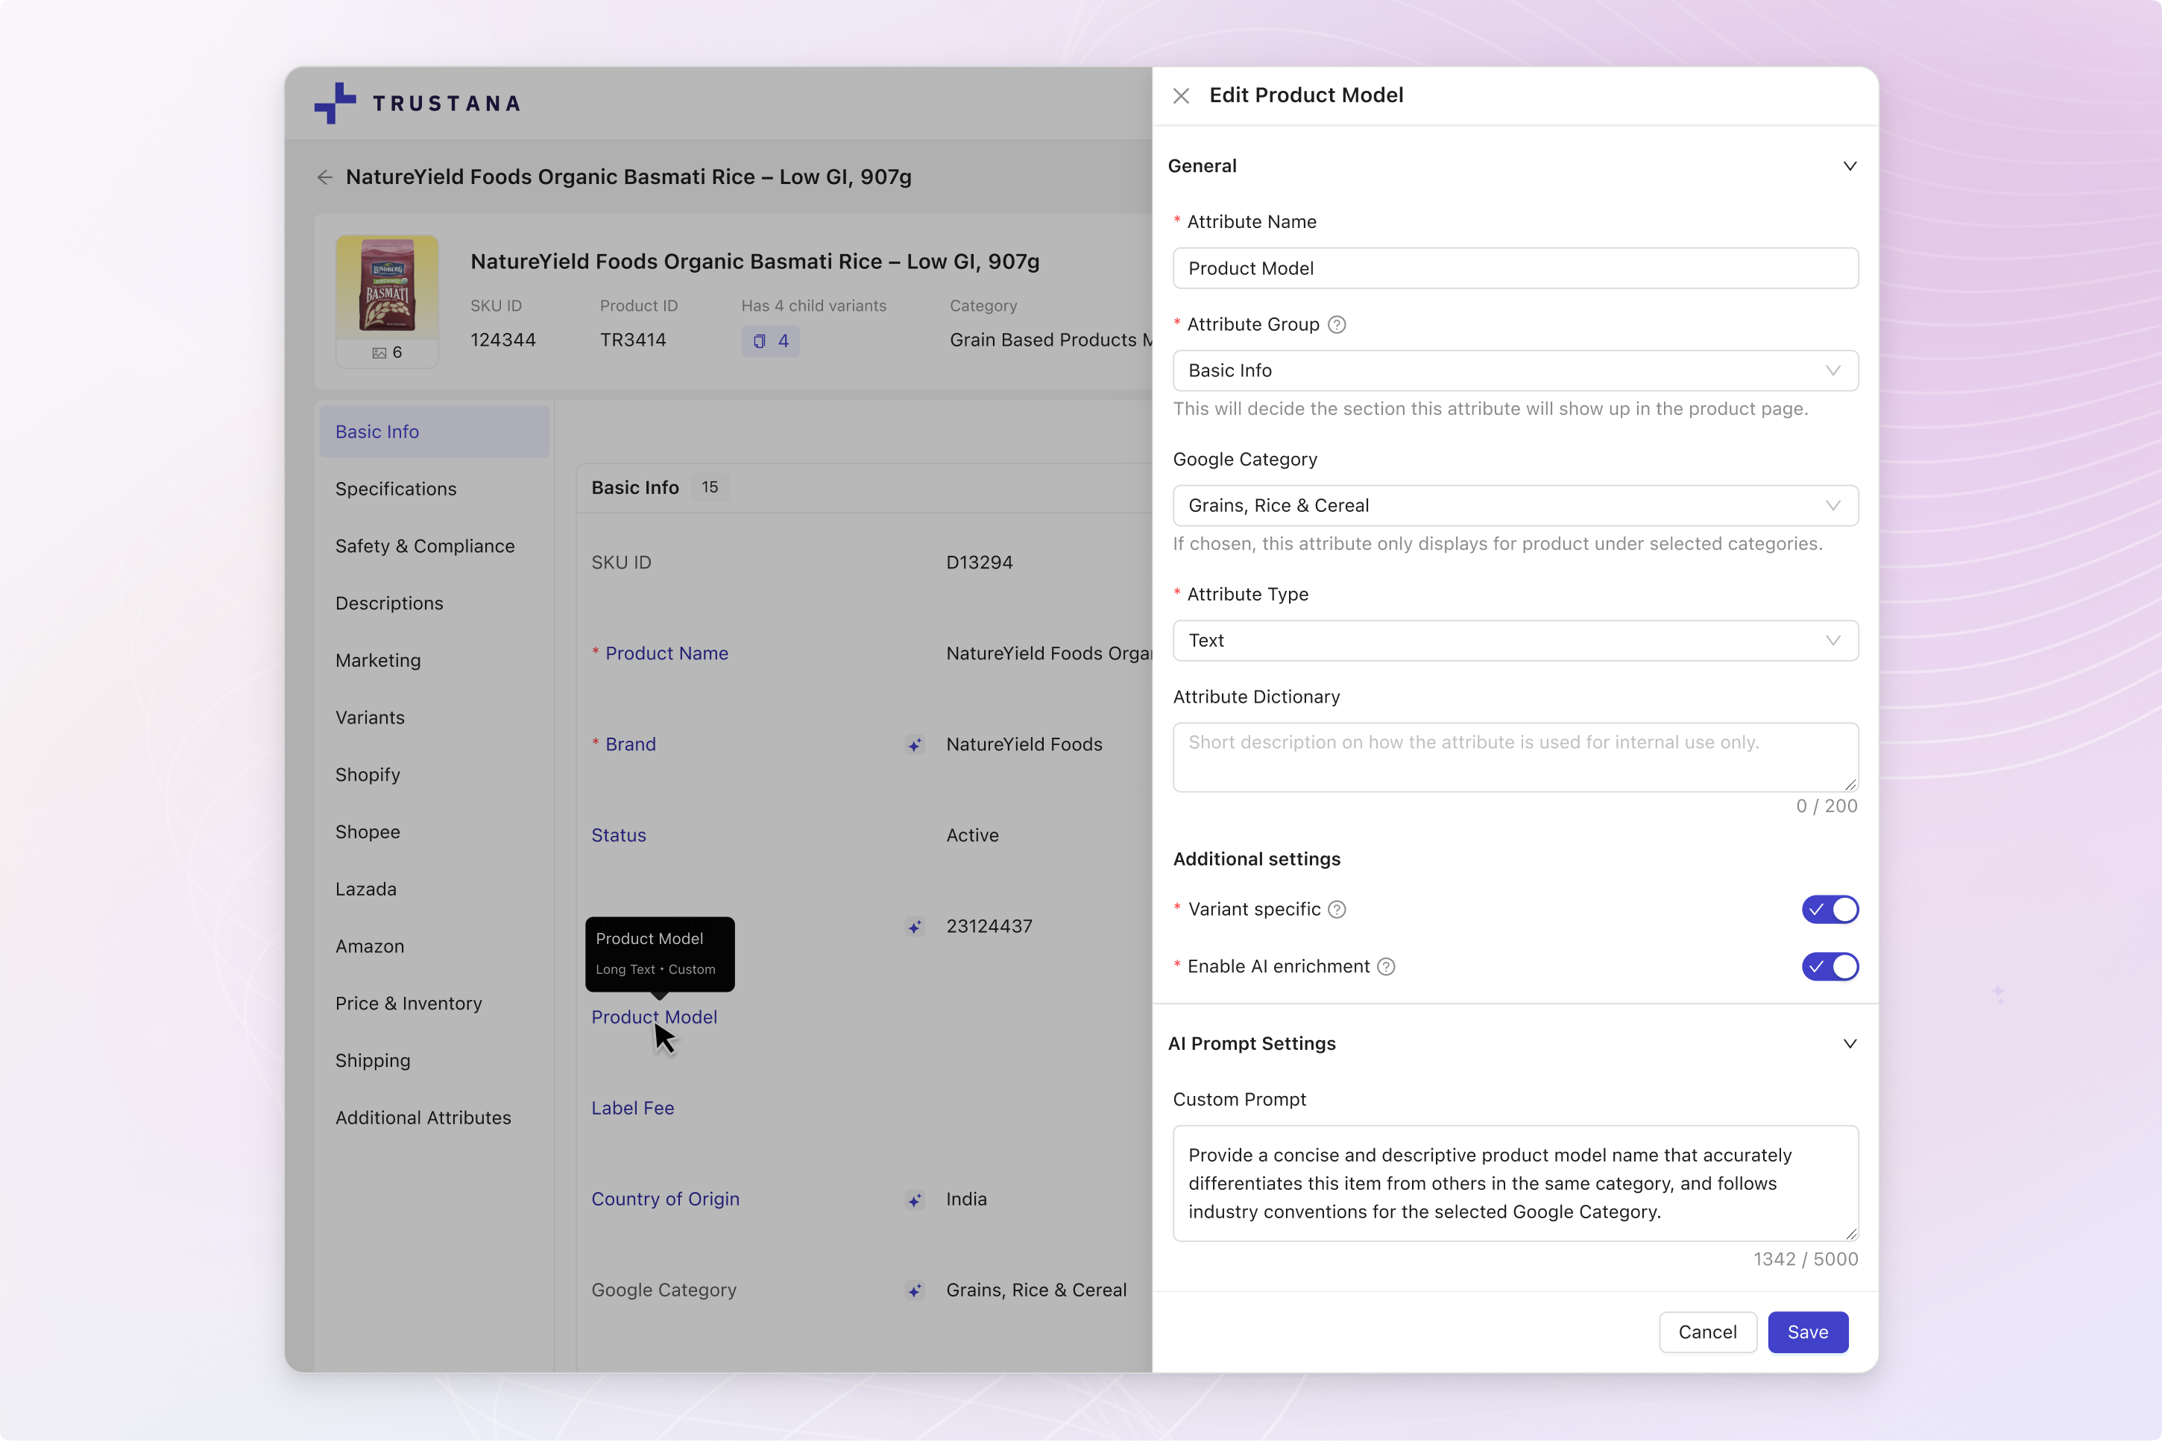Open the Variants section

point(370,717)
